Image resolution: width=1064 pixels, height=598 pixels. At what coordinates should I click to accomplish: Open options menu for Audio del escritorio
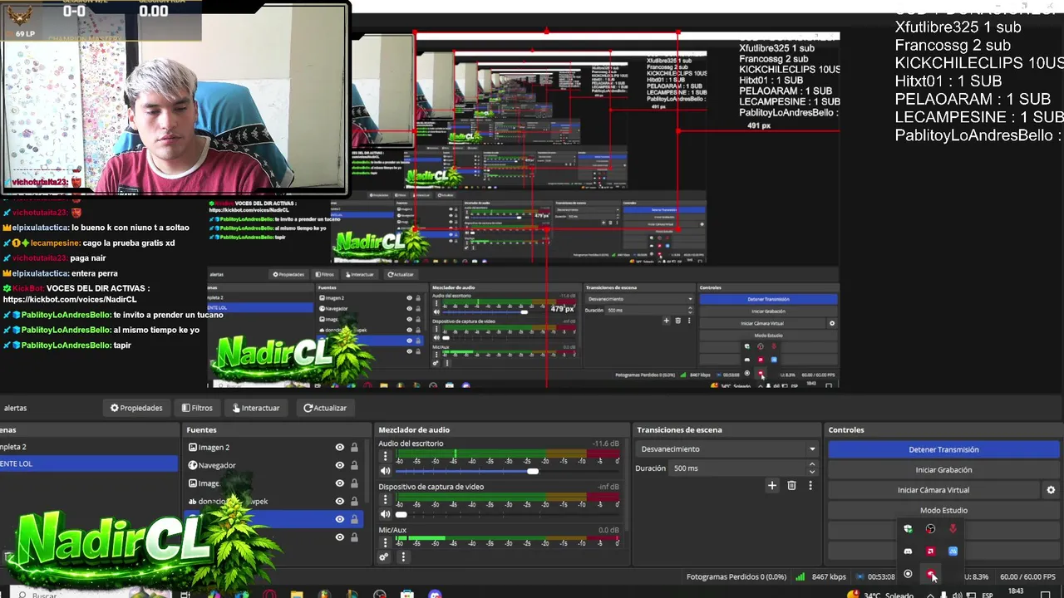(x=385, y=457)
